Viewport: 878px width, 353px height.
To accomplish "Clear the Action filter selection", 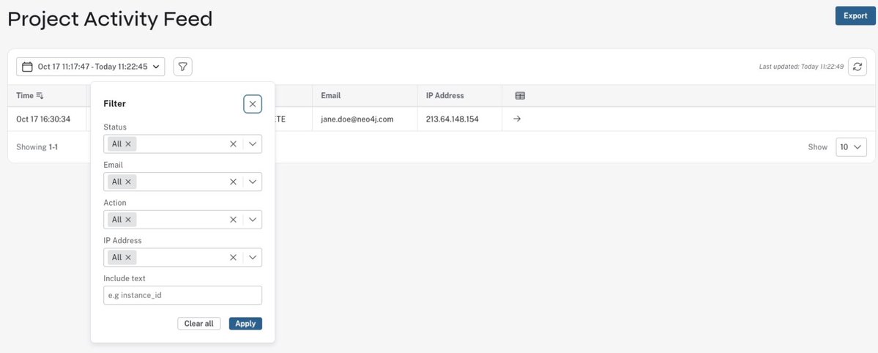I will pyautogui.click(x=233, y=220).
